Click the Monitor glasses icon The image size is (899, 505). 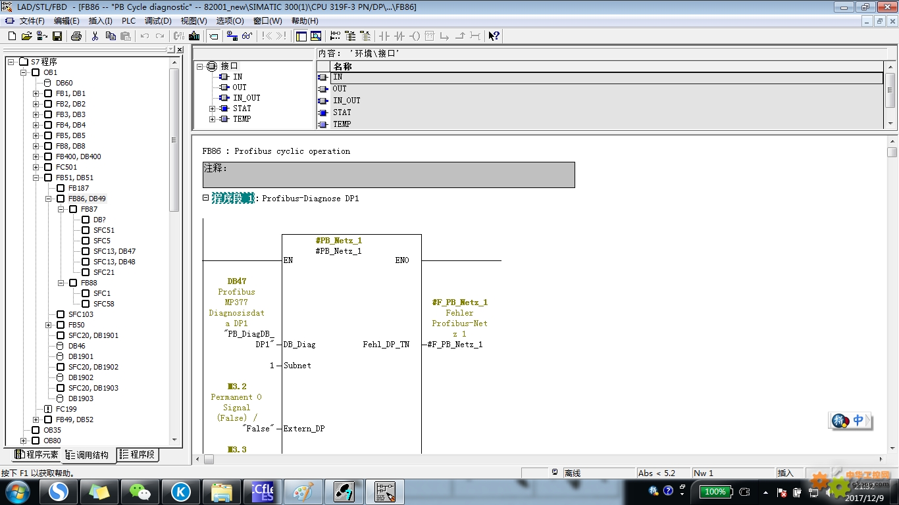[x=247, y=36]
